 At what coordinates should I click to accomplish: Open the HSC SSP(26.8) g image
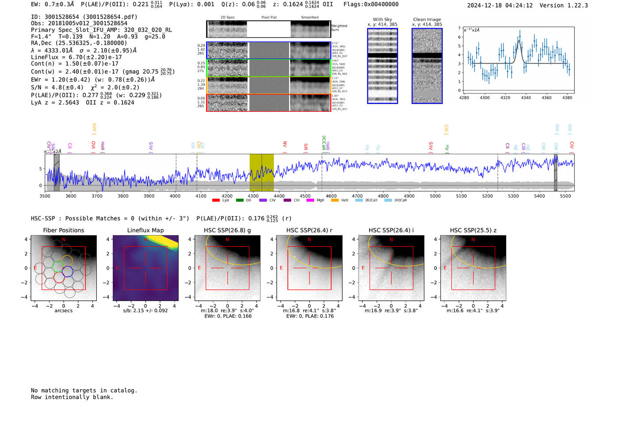coord(227,268)
